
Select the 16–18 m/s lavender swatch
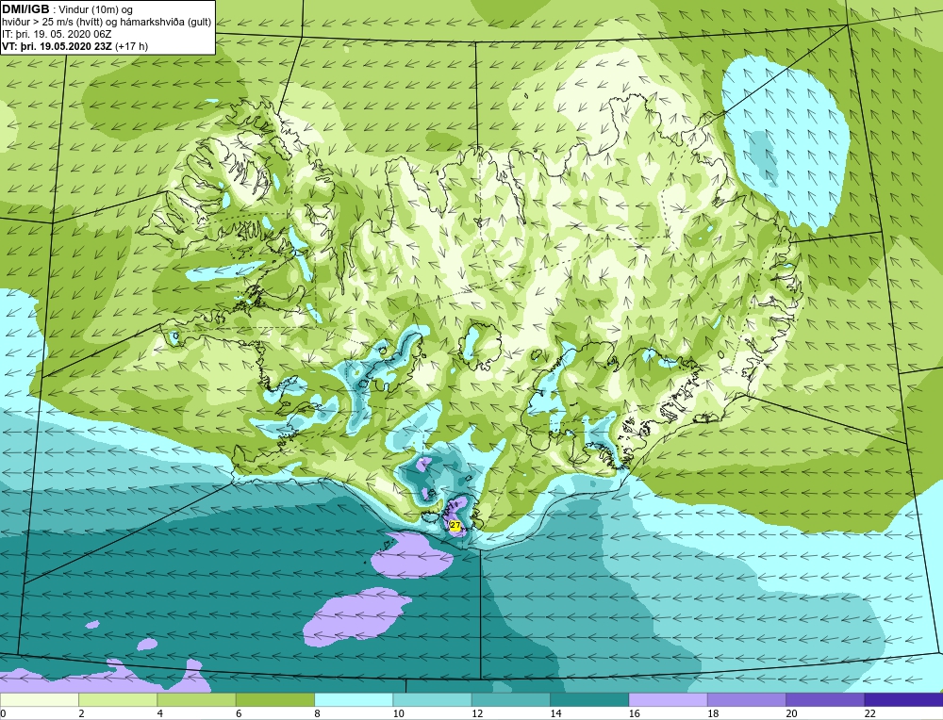tap(668, 699)
